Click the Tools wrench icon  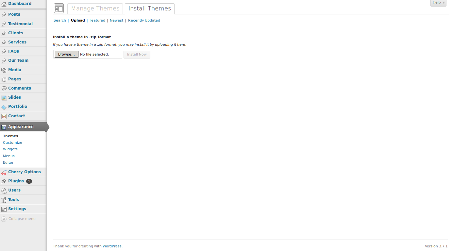tap(4, 200)
